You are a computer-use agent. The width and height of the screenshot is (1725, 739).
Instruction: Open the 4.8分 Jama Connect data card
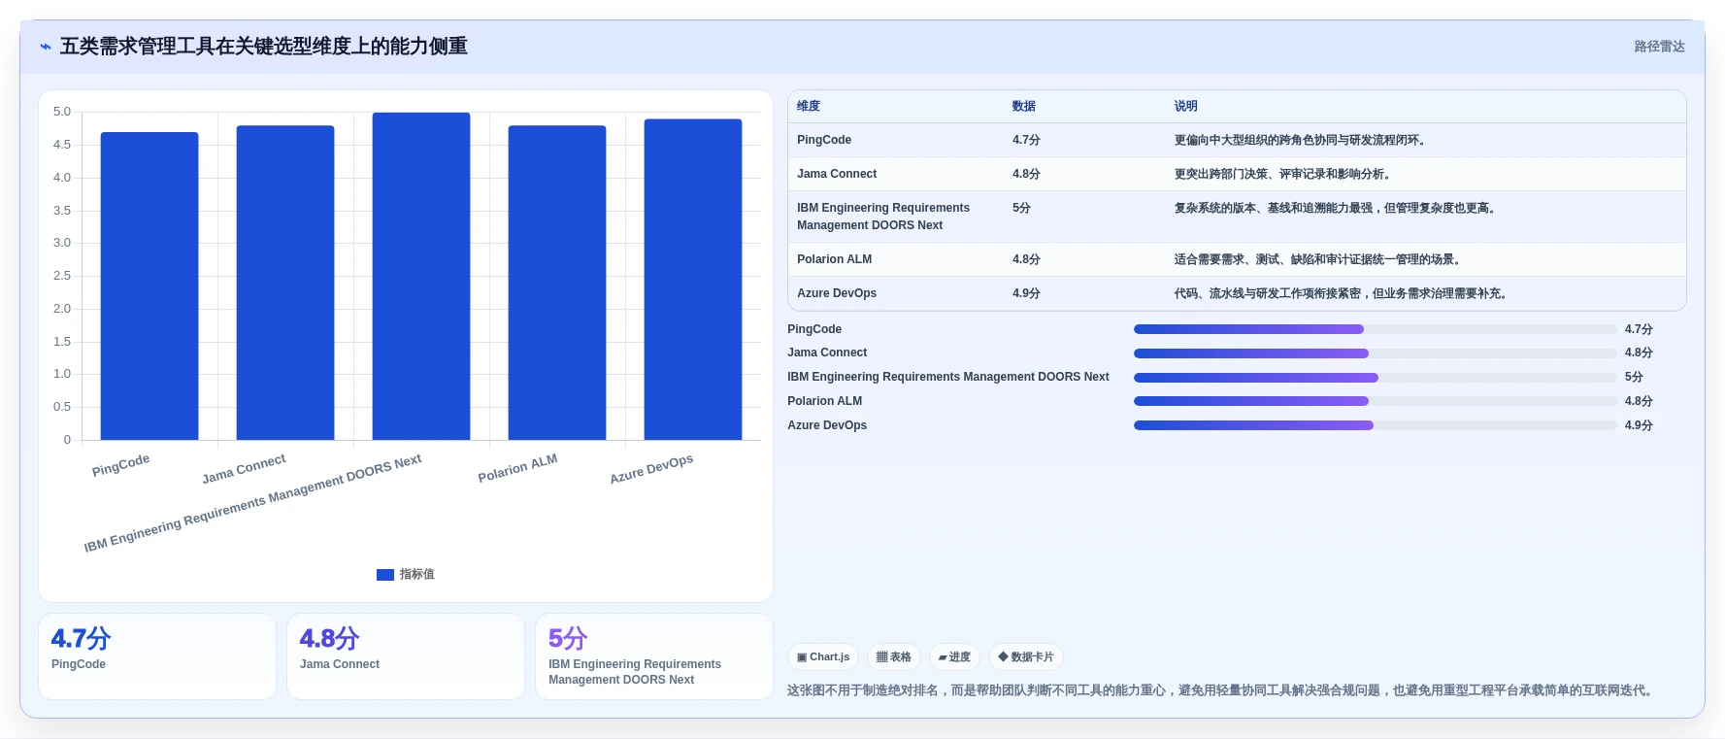[406, 656]
